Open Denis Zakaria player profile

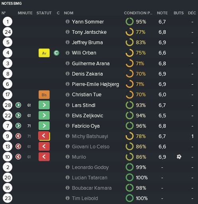point(87,74)
